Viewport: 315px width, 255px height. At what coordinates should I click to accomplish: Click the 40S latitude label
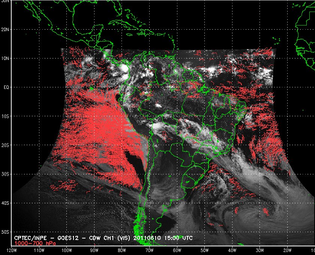tap(5, 203)
